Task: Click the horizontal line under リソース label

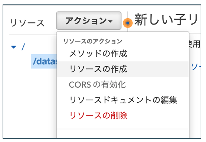Action: 32,35
